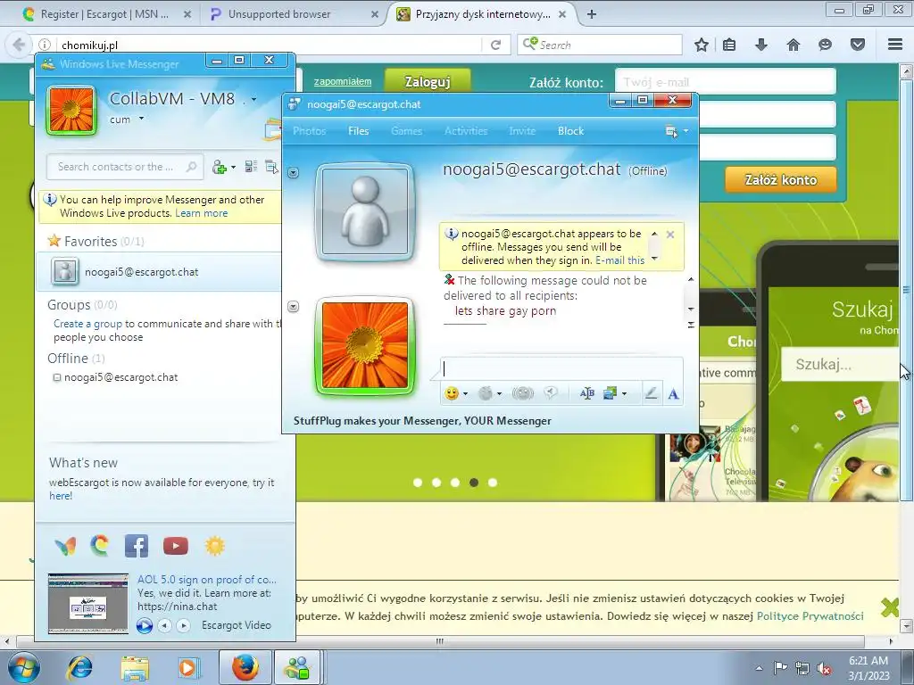Open the personal message dropdown next to cum

click(141, 119)
